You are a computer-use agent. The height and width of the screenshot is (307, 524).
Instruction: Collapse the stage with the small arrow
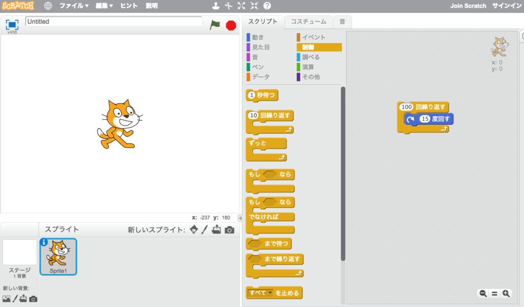point(240,218)
